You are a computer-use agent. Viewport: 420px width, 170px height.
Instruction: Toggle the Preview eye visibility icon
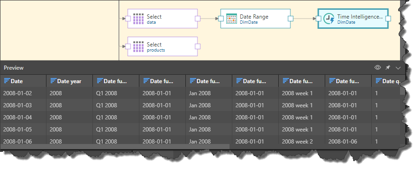click(377, 68)
